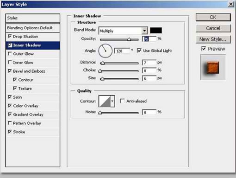This screenshot has height=178, width=236.
Task: Toggle the Preview checkbox
Action: pyautogui.click(x=204, y=49)
